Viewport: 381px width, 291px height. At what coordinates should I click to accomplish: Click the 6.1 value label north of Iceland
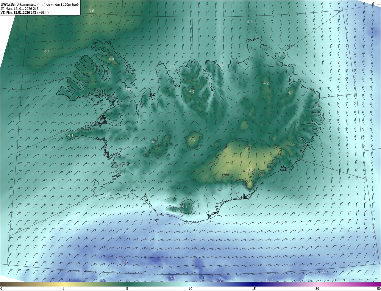tap(249, 22)
